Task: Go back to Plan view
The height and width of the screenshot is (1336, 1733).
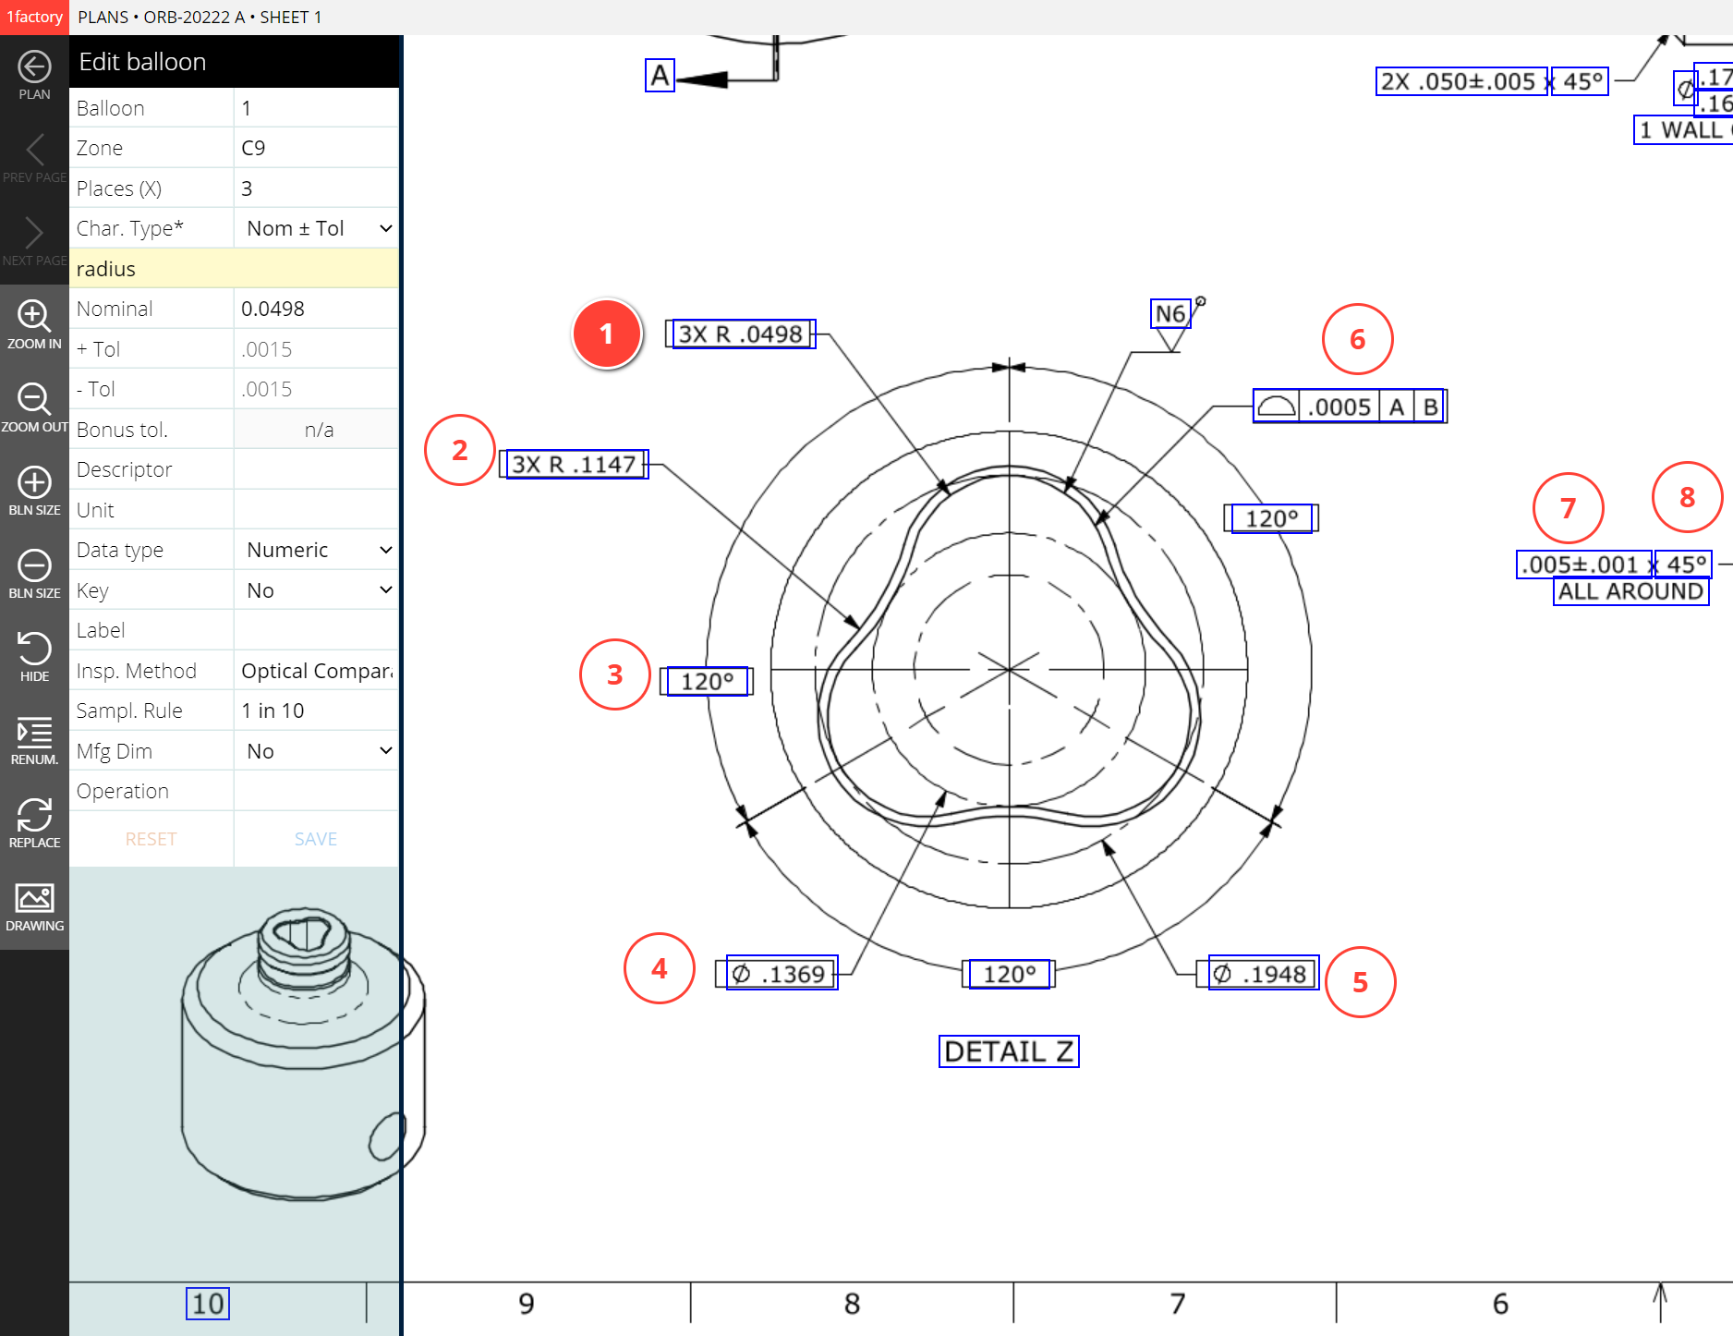Action: (x=34, y=75)
